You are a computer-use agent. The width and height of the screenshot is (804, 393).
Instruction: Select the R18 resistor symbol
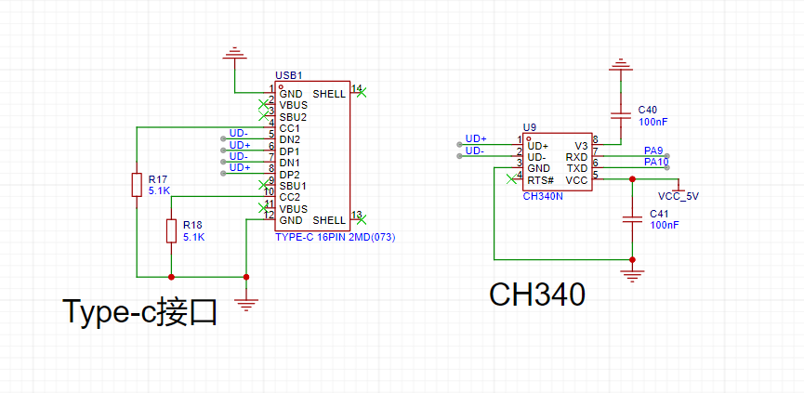pos(171,230)
